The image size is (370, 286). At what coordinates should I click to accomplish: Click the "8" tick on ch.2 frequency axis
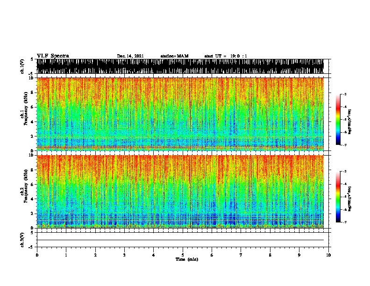tap(33, 170)
